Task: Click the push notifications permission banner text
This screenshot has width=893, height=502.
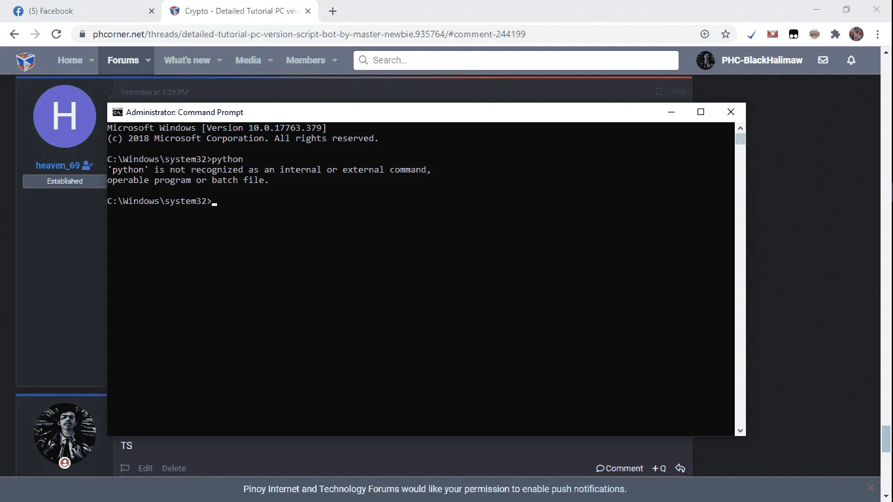Action: [x=435, y=489]
